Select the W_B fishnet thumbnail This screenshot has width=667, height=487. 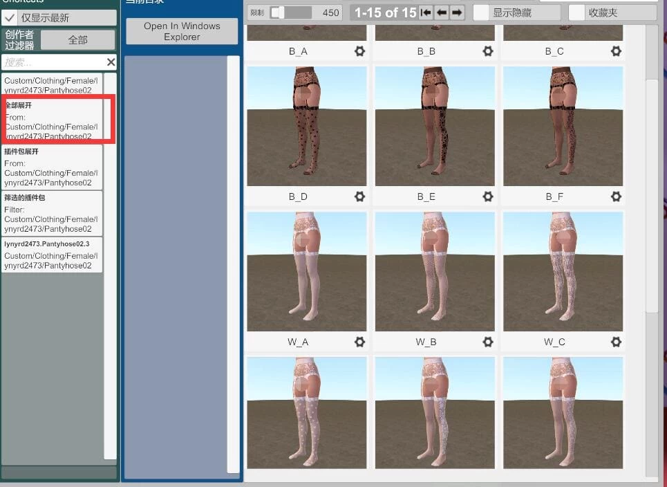point(434,270)
